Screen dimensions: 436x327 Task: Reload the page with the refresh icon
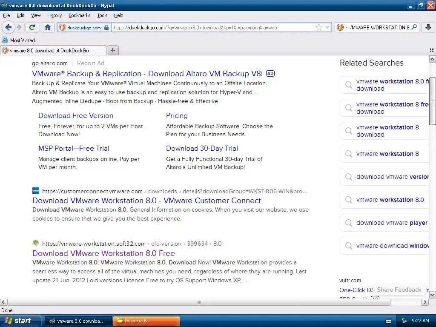pos(32,27)
